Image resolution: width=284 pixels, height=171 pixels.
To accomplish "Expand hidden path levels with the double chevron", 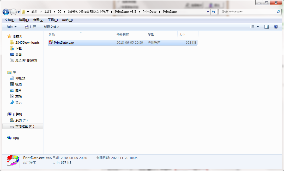I will click(28, 12).
